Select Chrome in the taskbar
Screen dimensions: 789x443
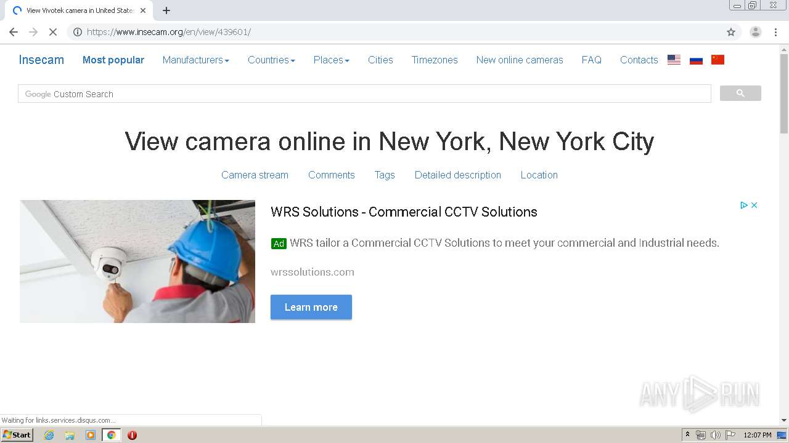tap(112, 435)
